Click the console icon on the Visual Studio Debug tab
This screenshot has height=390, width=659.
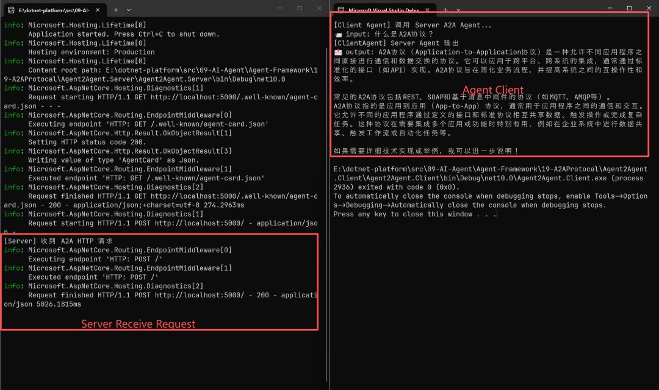[x=341, y=10]
